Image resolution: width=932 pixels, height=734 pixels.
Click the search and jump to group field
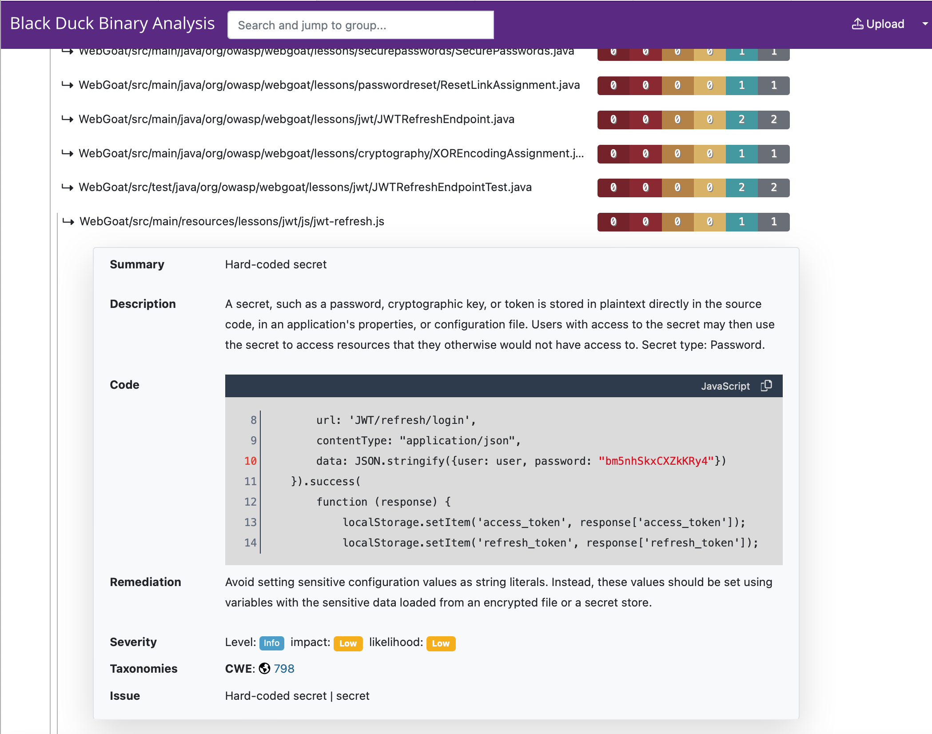point(360,25)
